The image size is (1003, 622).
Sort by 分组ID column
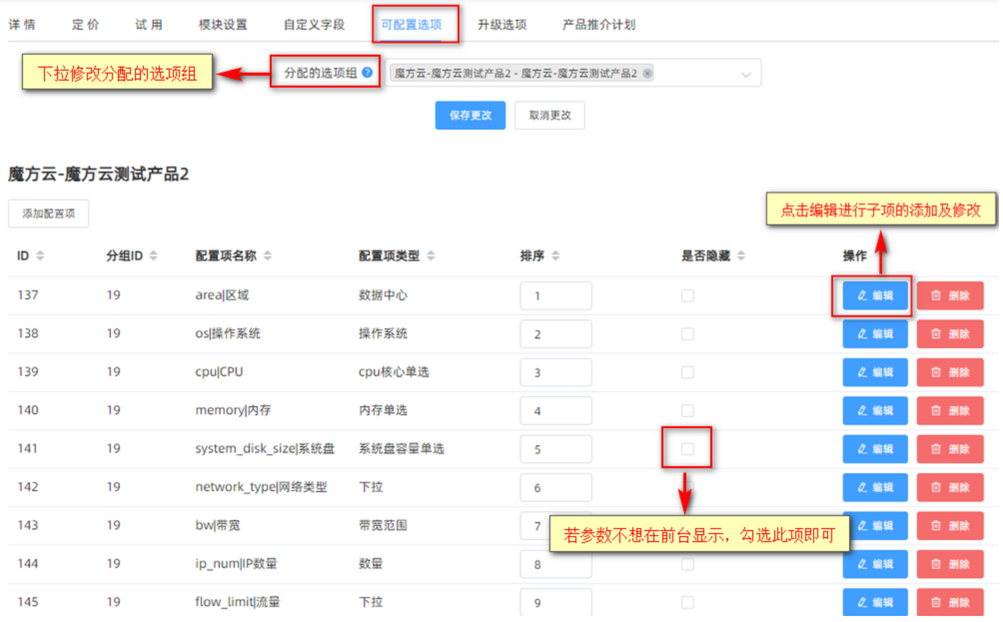pyautogui.click(x=153, y=256)
